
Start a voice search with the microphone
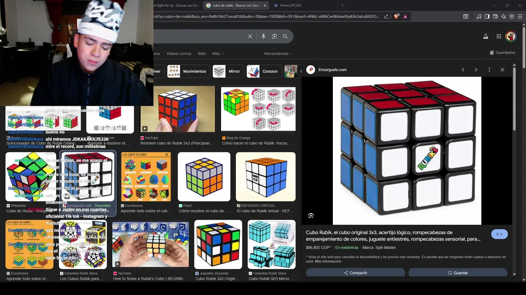[x=263, y=36]
